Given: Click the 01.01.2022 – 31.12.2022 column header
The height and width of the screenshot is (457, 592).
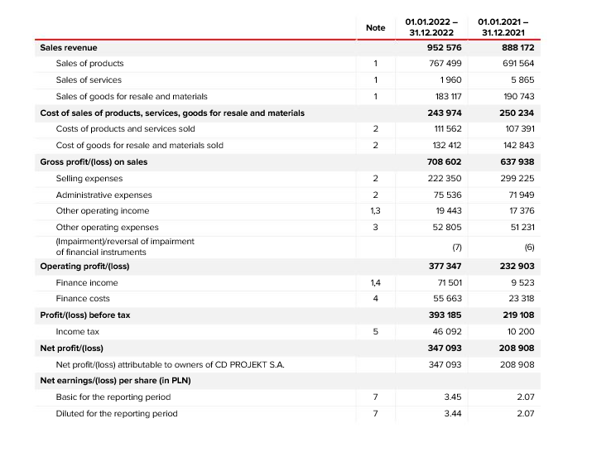Looking at the screenshot, I should click(x=431, y=26).
